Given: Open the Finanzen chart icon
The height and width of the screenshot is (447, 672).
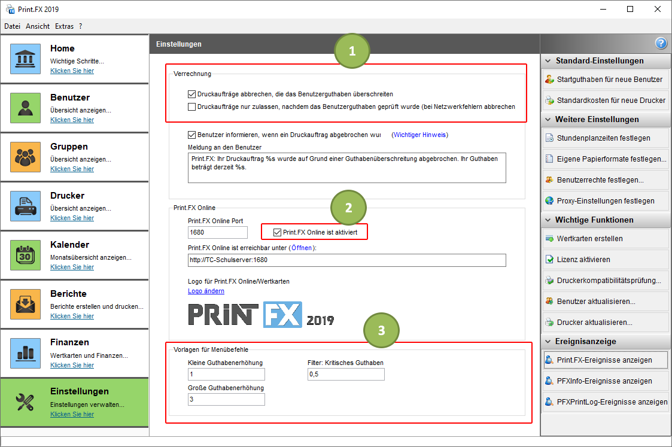Looking at the screenshot, I should tap(25, 353).
